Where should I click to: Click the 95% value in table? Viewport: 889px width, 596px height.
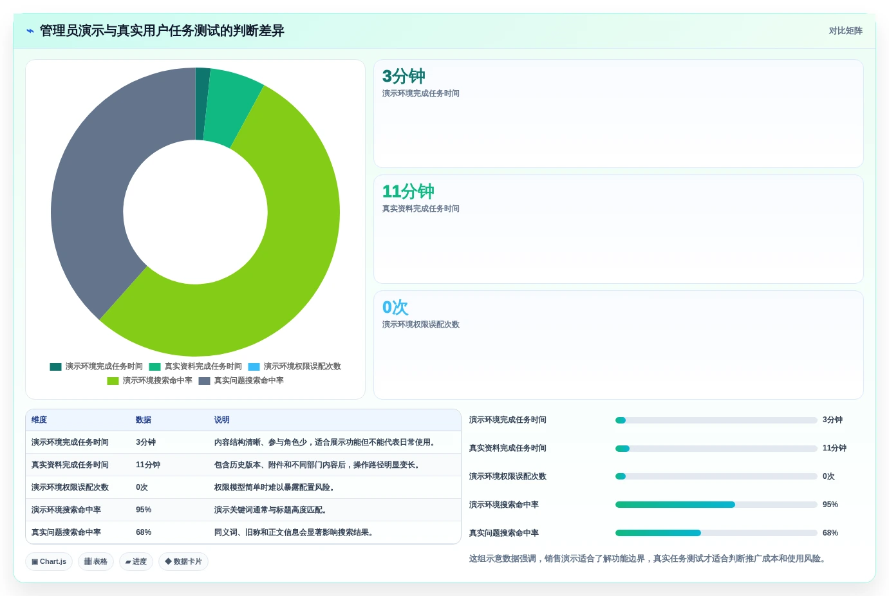144,510
